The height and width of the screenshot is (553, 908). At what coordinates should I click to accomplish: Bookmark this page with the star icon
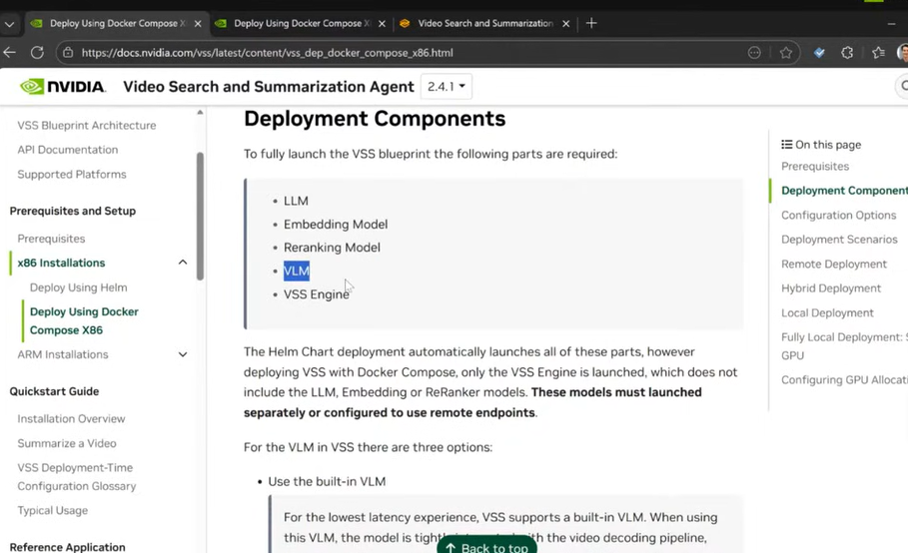786,53
